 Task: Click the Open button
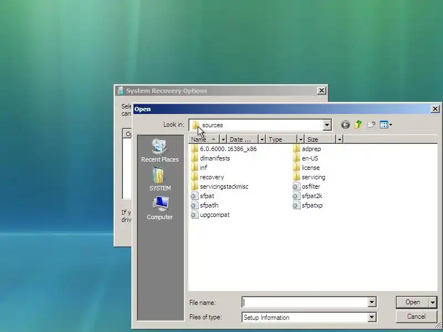(x=413, y=302)
